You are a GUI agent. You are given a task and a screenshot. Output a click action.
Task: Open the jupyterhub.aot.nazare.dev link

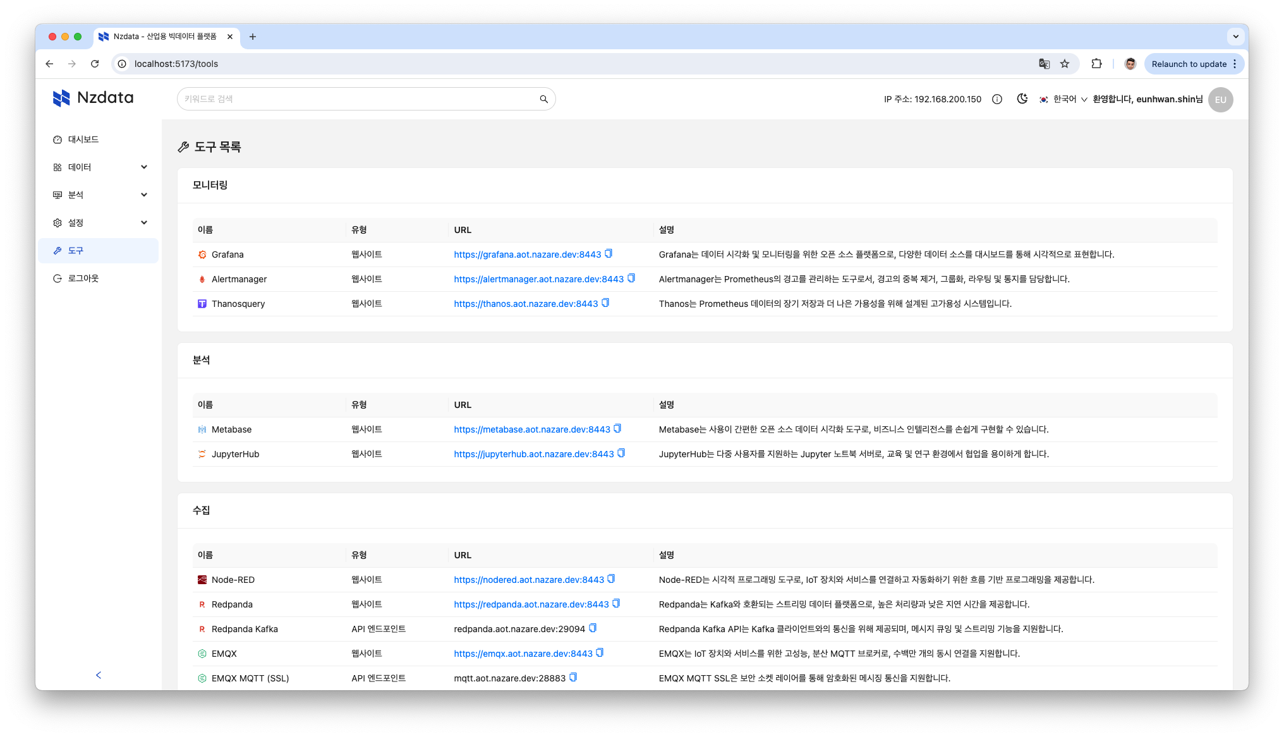pos(534,454)
